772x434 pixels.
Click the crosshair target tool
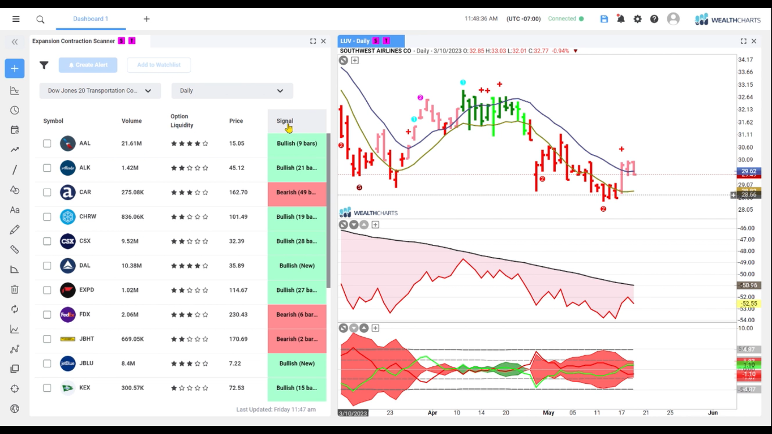(14, 389)
